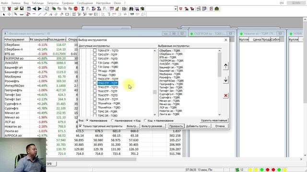Viewport: 307px width, 172px height.
Task: Select the crosshair tool in chart toolbar
Action: coord(9,14)
